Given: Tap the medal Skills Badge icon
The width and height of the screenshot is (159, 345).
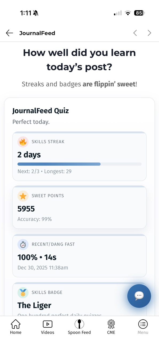Looking at the screenshot, I should coord(23,293).
